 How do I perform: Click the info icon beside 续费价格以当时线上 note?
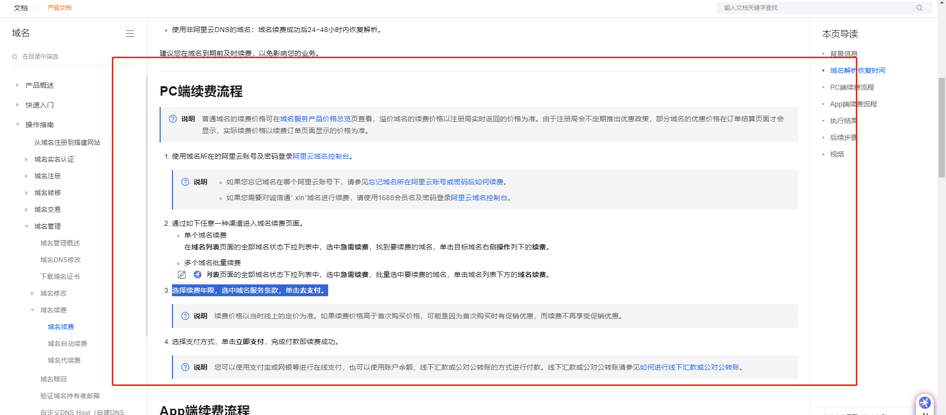[x=185, y=316]
